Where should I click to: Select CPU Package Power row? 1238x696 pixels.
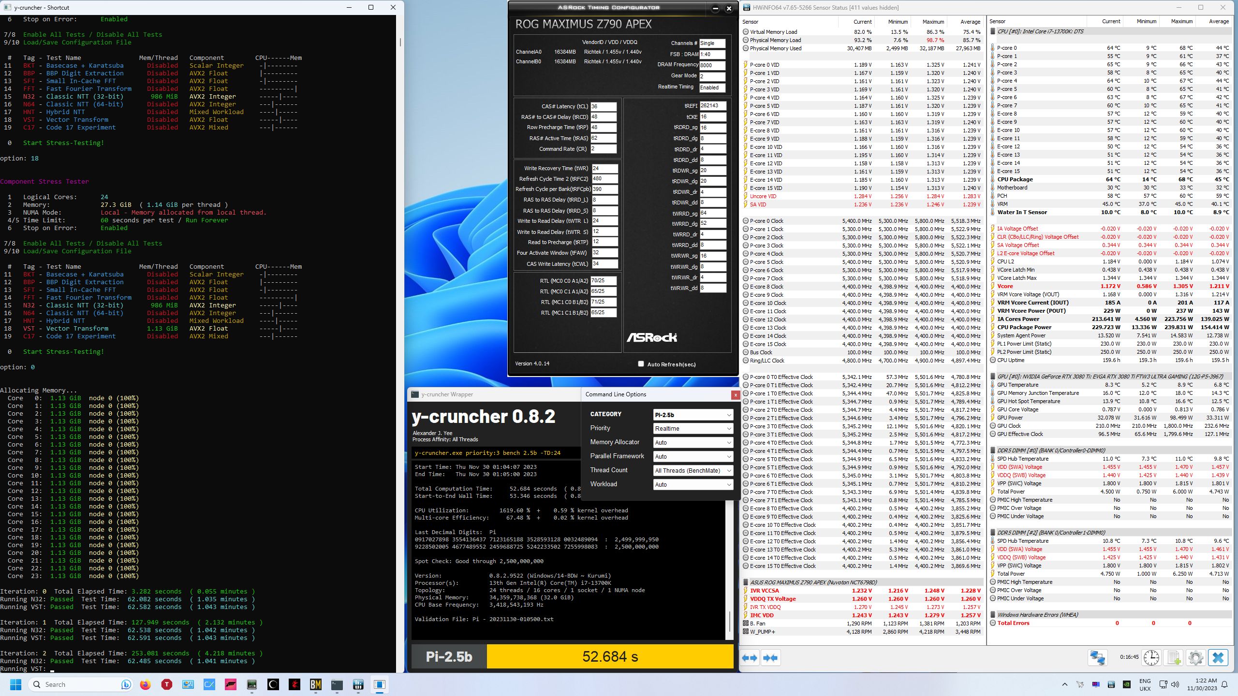tap(1110, 327)
